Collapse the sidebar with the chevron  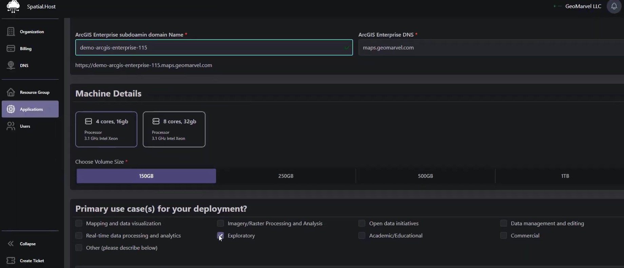coord(11,244)
